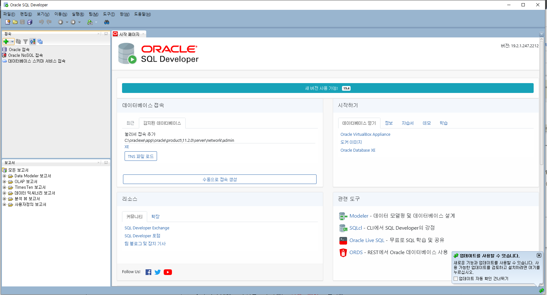Click the Oracle Live SQL terminal icon
This screenshot has width=547, height=295.
(x=343, y=240)
